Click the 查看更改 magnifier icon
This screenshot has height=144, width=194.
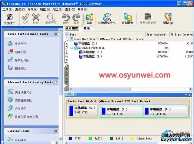[x=51, y=17]
